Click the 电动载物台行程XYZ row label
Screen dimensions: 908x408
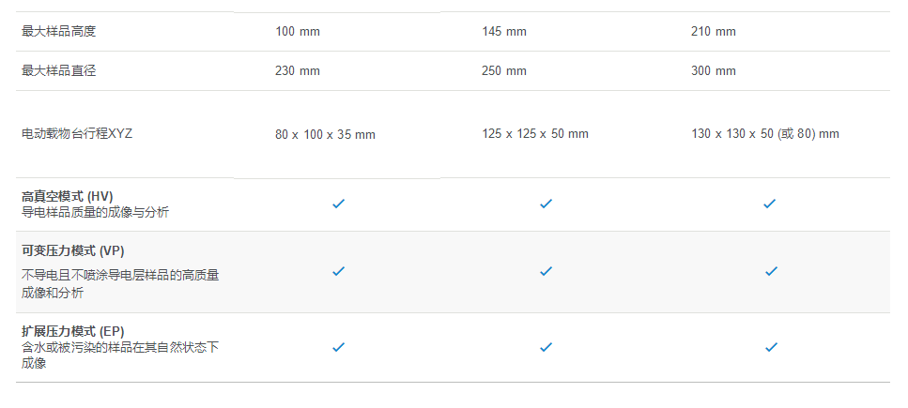tap(77, 134)
